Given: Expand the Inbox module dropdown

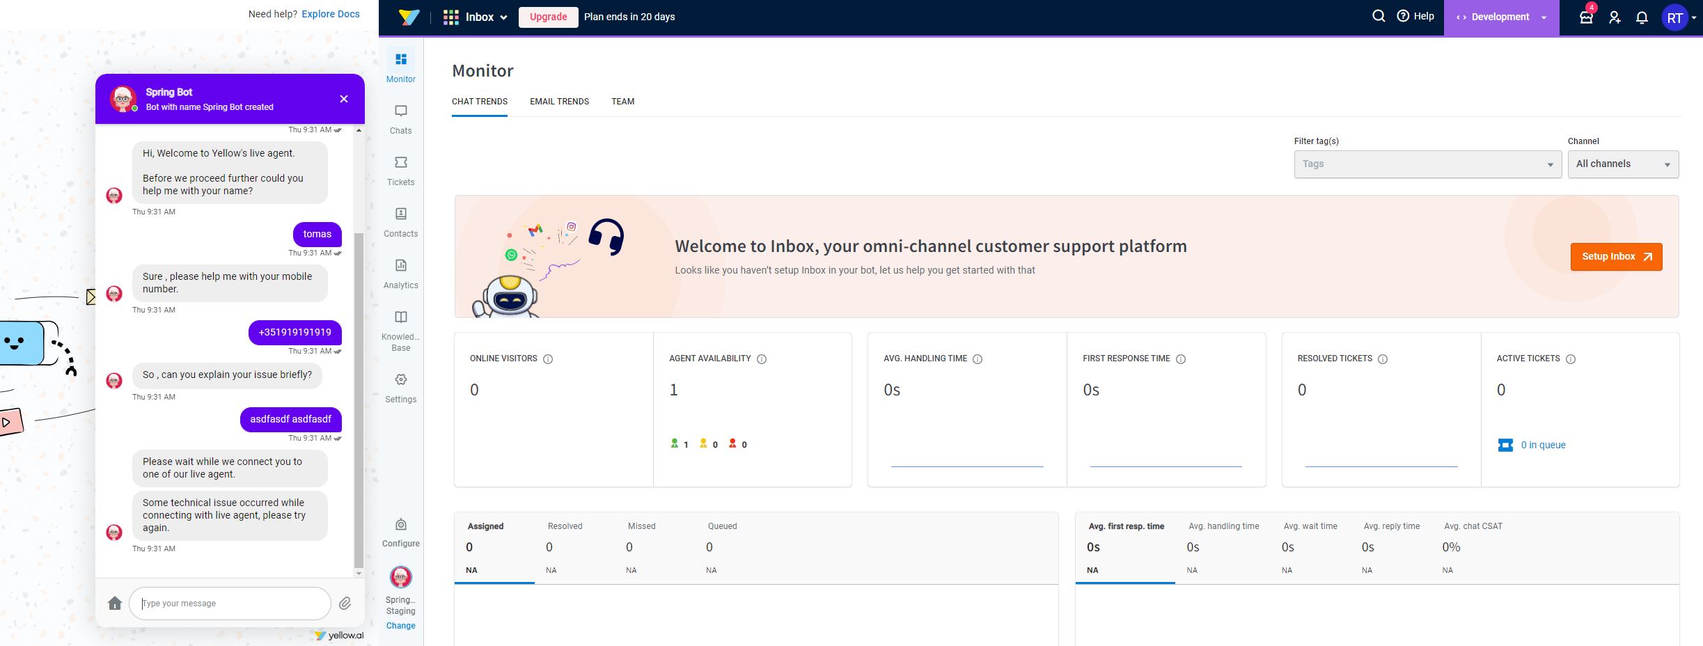Looking at the screenshot, I should (486, 17).
